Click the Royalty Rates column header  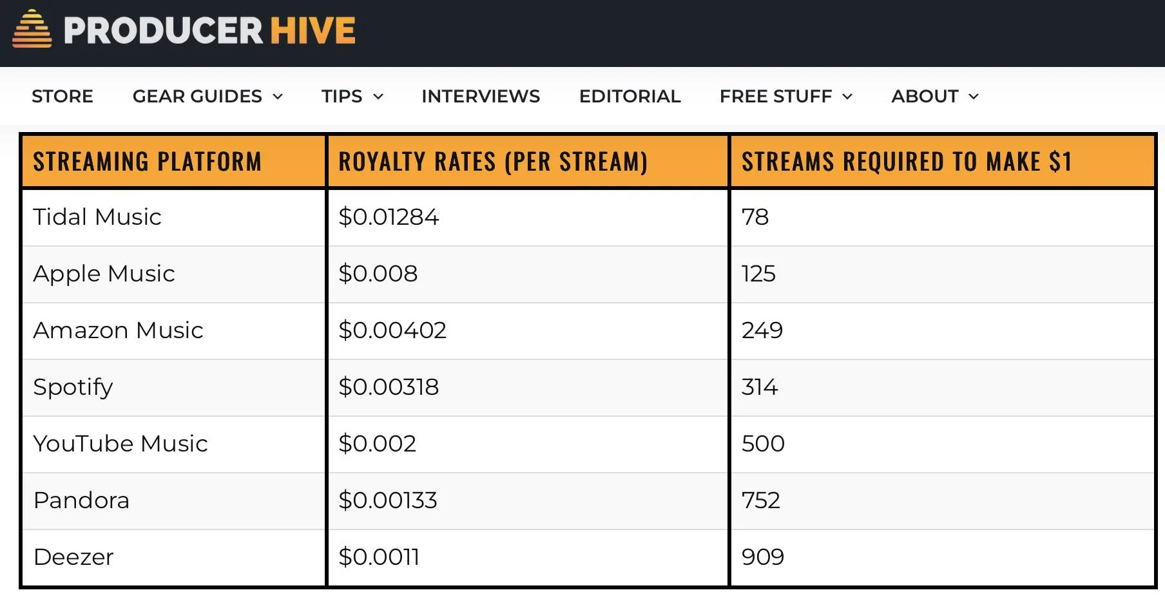[528, 161]
